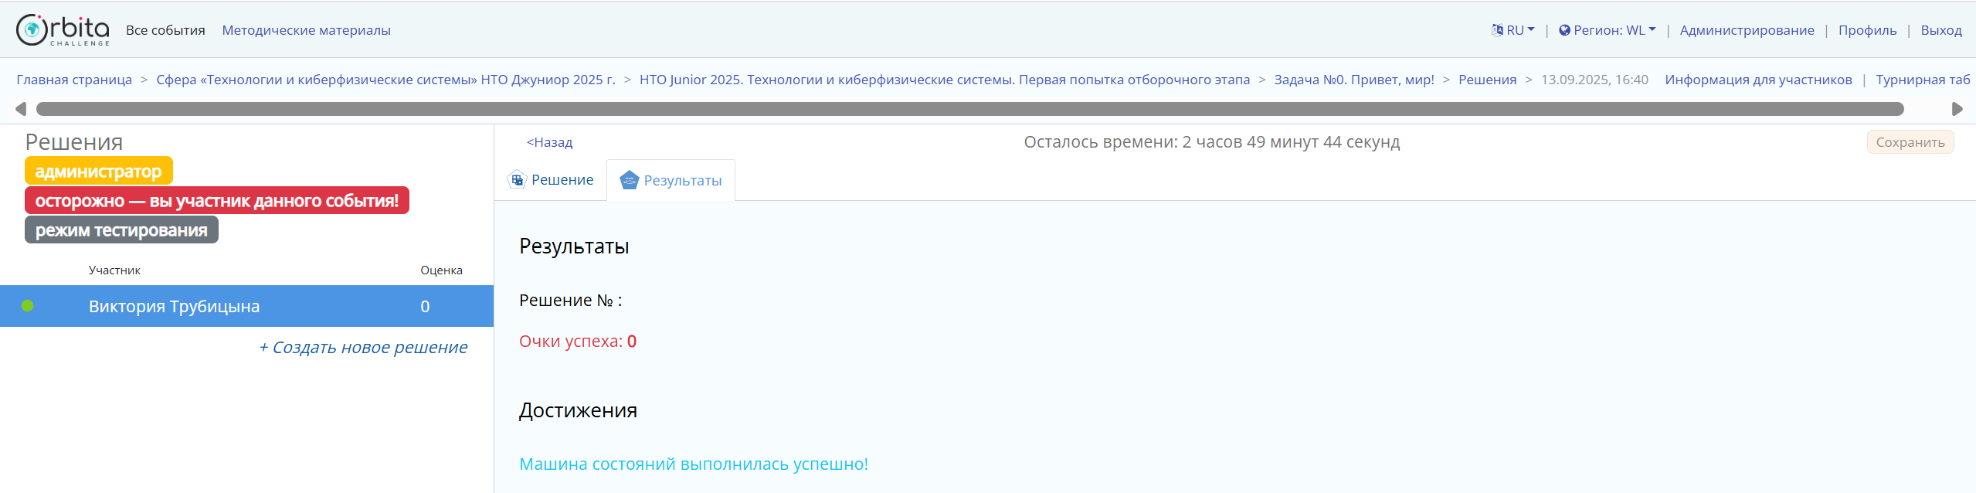Image resolution: width=1976 pixels, height=493 pixels.
Task: Open the Результаты tab
Action: pyautogui.click(x=682, y=181)
